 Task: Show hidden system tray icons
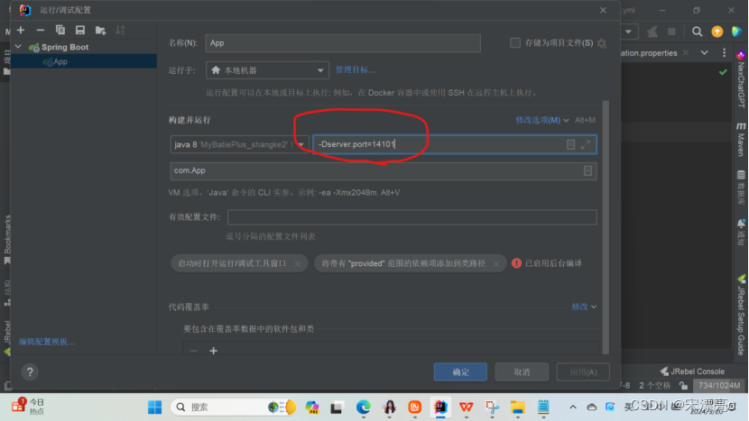coord(573,407)
